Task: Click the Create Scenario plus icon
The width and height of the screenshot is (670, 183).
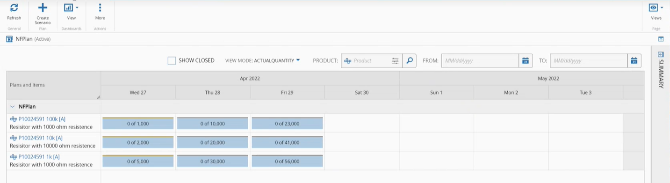Action: click(43, 7)
